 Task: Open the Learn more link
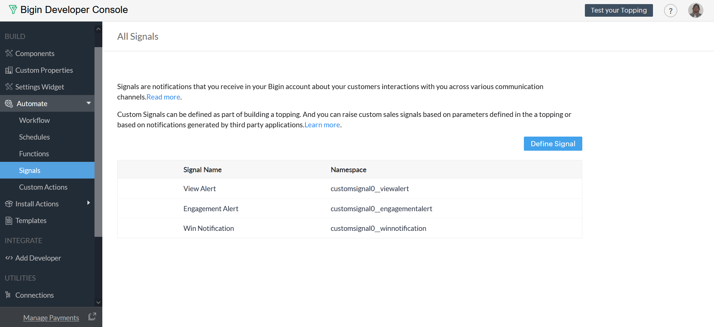coord(322,125)
